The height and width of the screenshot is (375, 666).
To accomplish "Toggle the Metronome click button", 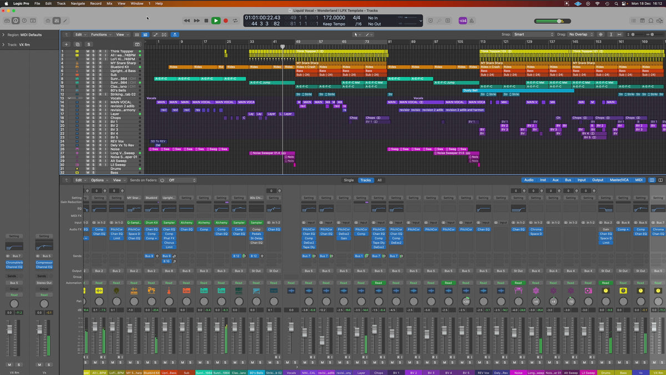I will click(x=472, y=21).
